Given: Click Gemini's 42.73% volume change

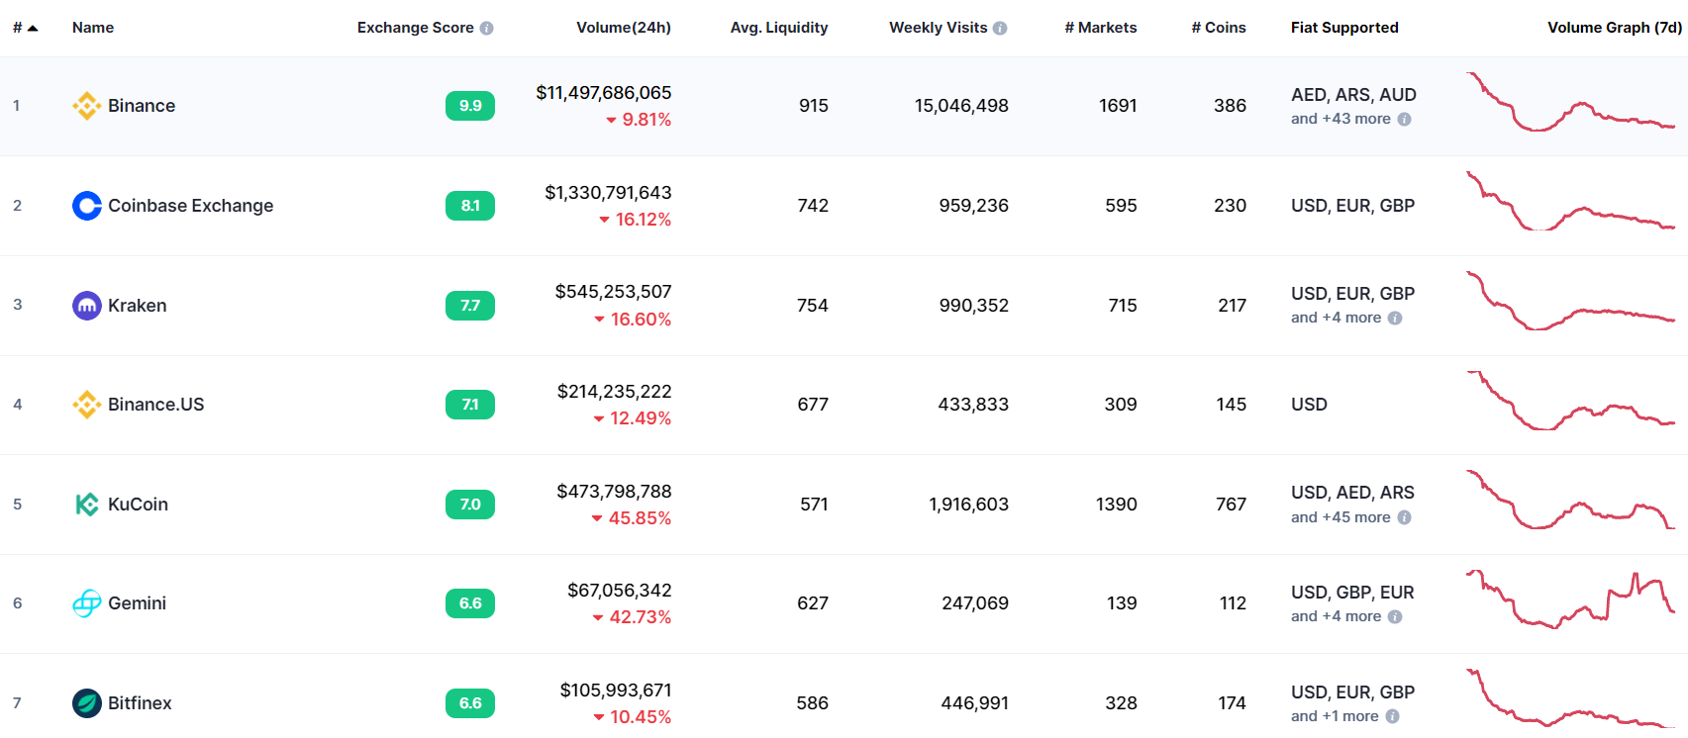Looking at the screenshot, I should click(632, 617).
